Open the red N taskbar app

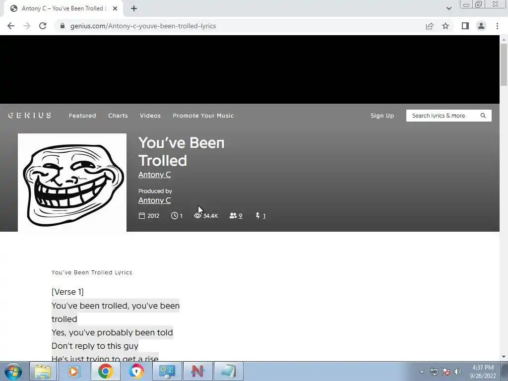(x=197, y=371)
